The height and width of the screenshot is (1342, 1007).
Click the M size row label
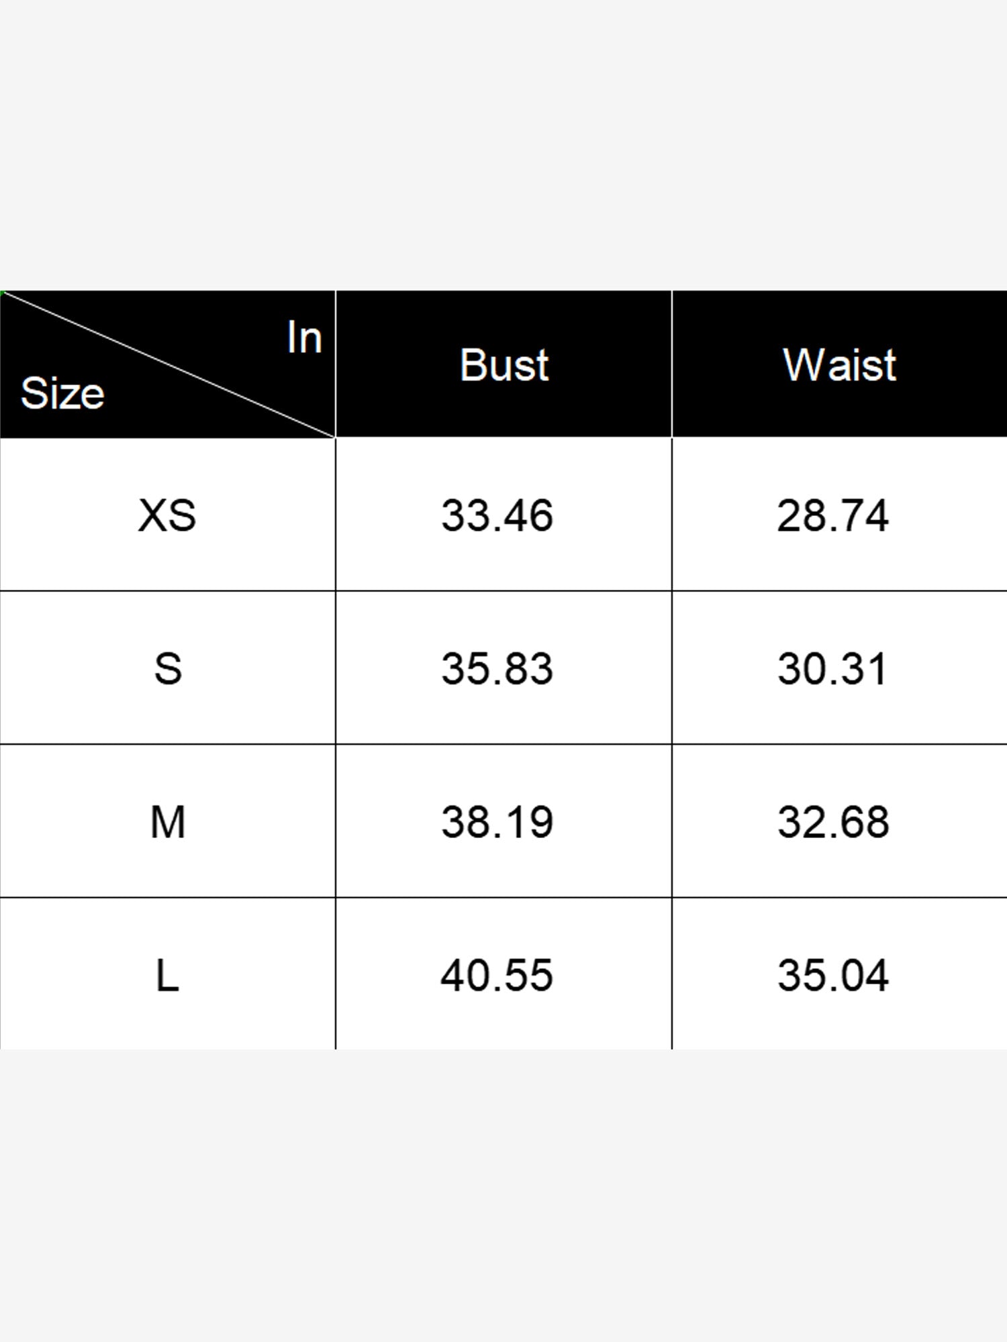point(167,821)
